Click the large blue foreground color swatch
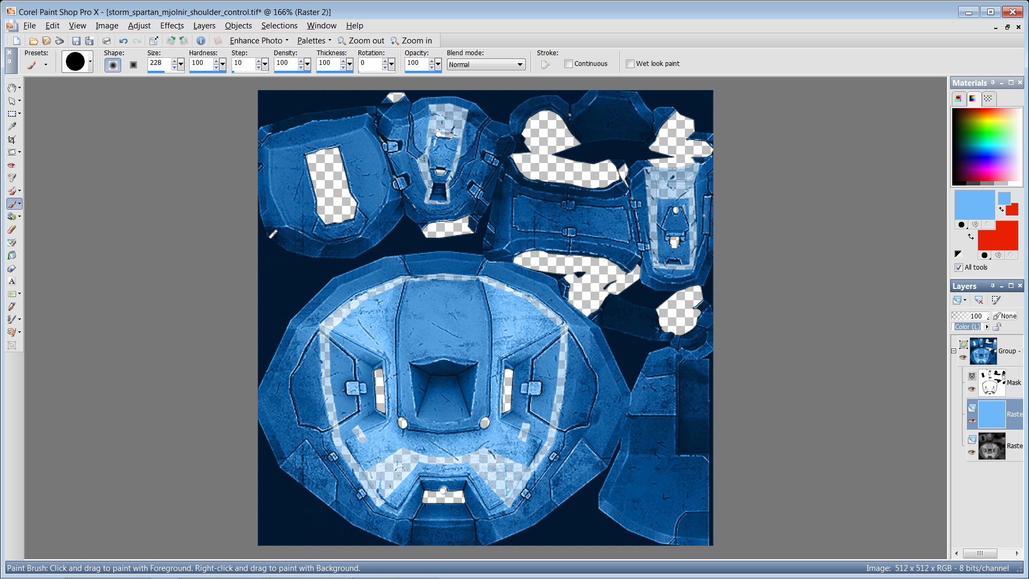Viewport: 1029px width, 579px height. pos(974,204)
